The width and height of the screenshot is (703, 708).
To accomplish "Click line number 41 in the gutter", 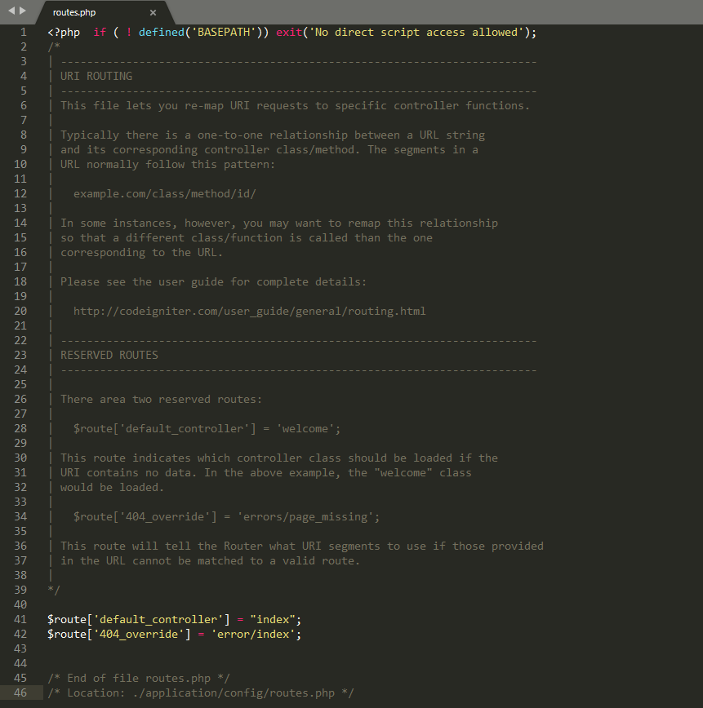I will tap(21, 620).
